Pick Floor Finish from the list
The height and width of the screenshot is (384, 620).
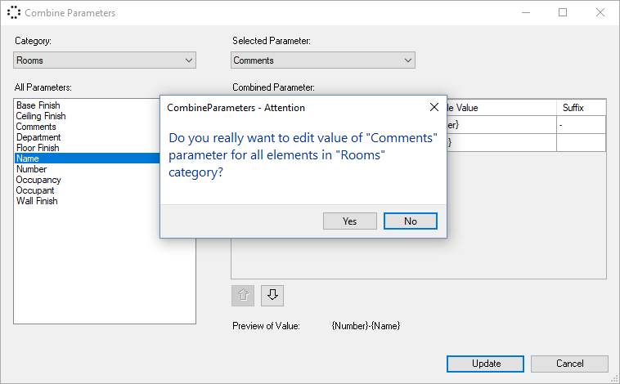click(38, 148)
